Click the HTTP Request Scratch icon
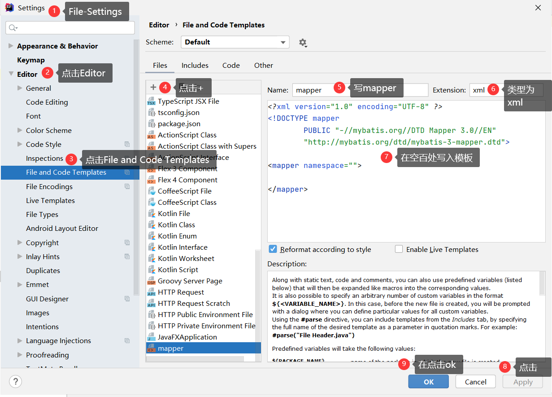Image resolution: width=552 pixels, height=397 pixels. point(151,304)
